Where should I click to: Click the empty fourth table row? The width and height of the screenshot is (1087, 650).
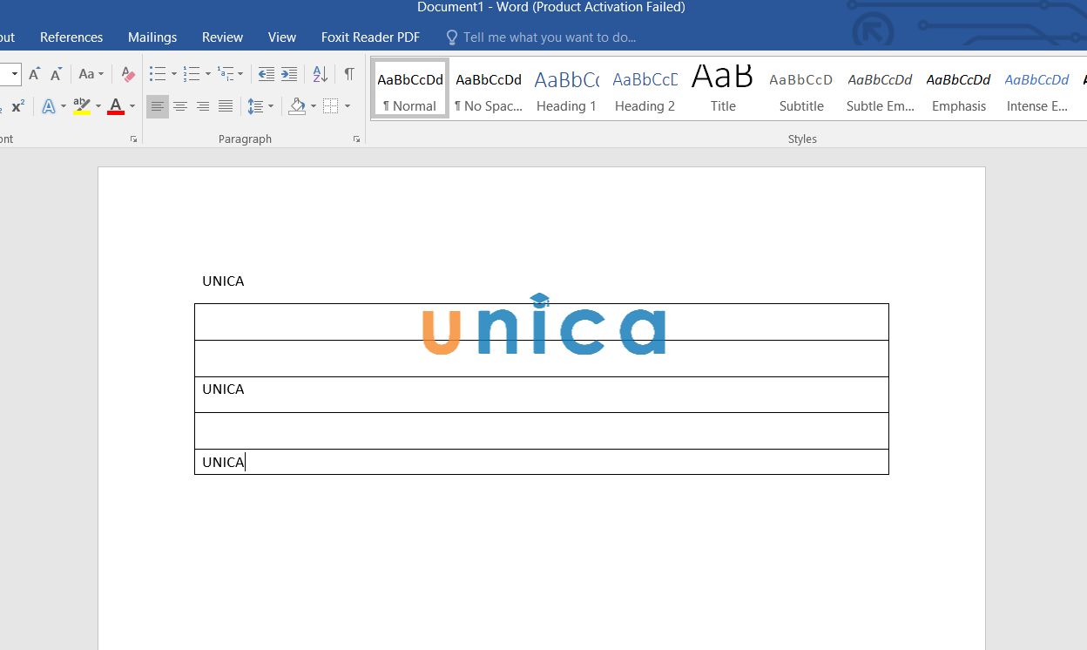tap(541, 430)
